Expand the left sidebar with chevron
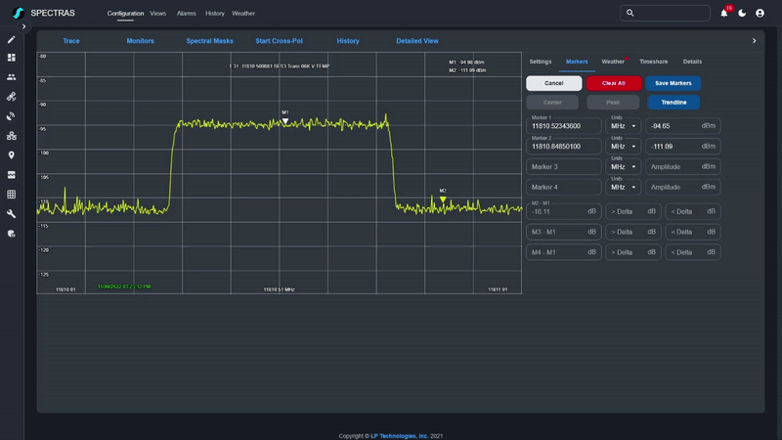782x440 pixels. coord(23,26)
